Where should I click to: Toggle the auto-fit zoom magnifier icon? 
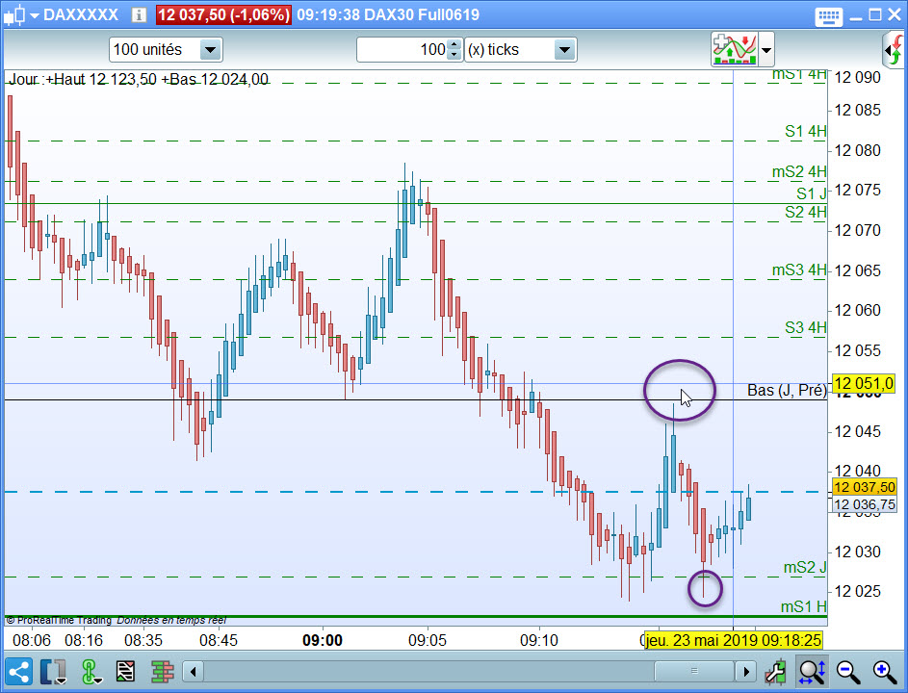[812, 672]
